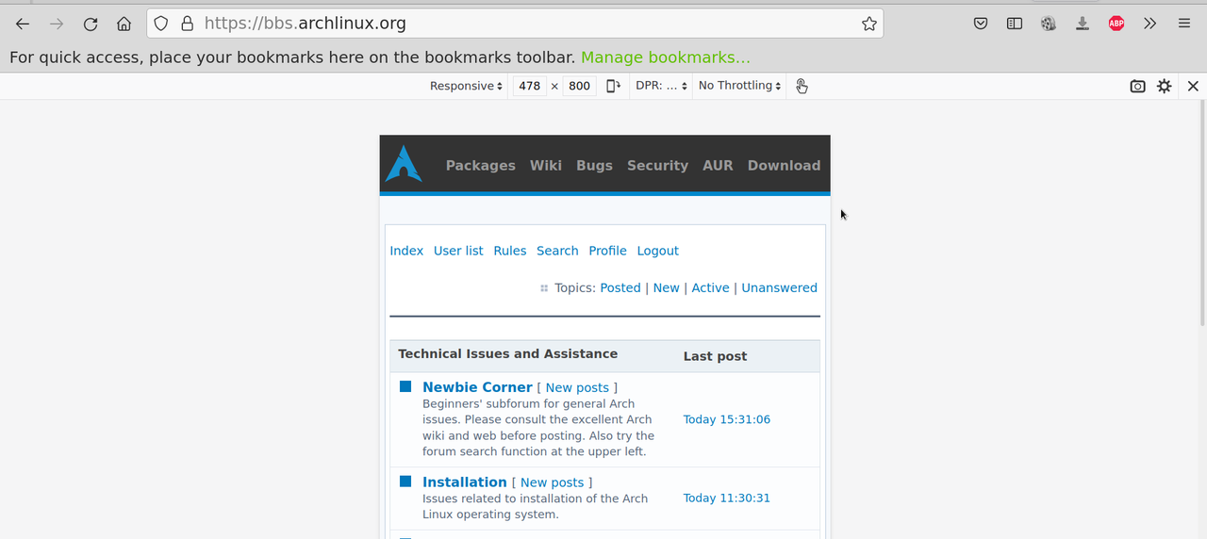Close responsive design mode
This screenshot has height=539, width=1207.
1193,86
